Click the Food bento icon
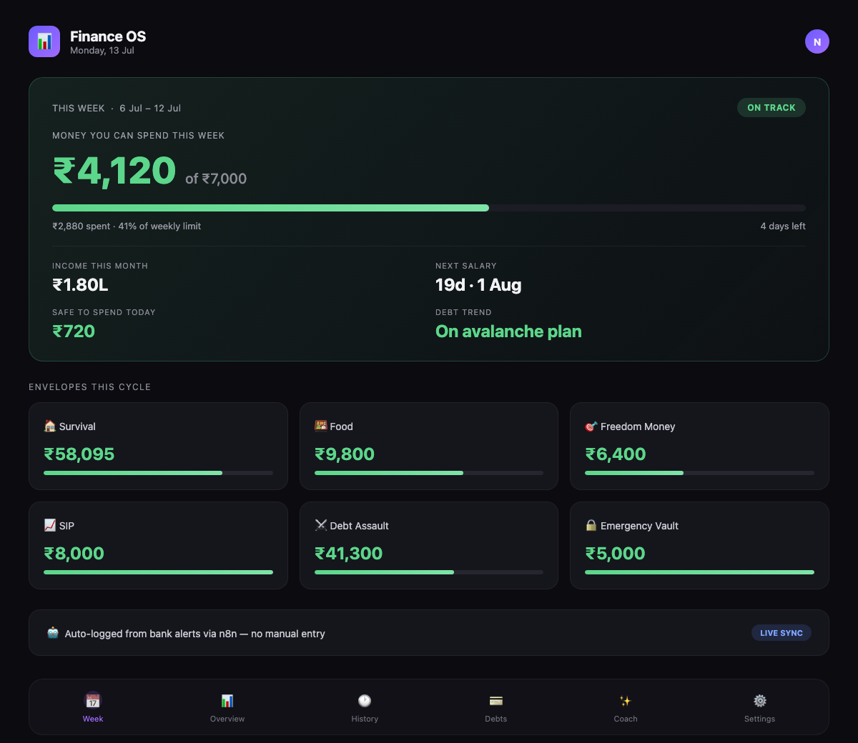 click(321, 426)
